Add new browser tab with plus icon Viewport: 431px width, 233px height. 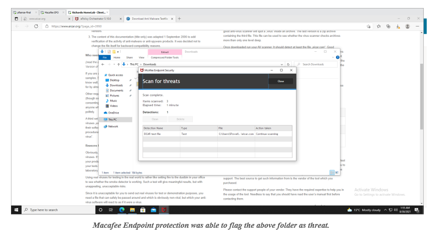[179, 19]
